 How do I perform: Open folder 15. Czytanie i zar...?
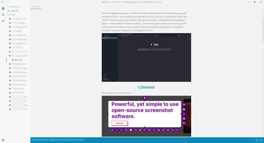point(20,43)
